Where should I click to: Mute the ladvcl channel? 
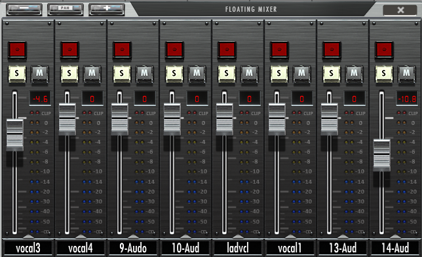pyautogui.click(x=249, y=74)
